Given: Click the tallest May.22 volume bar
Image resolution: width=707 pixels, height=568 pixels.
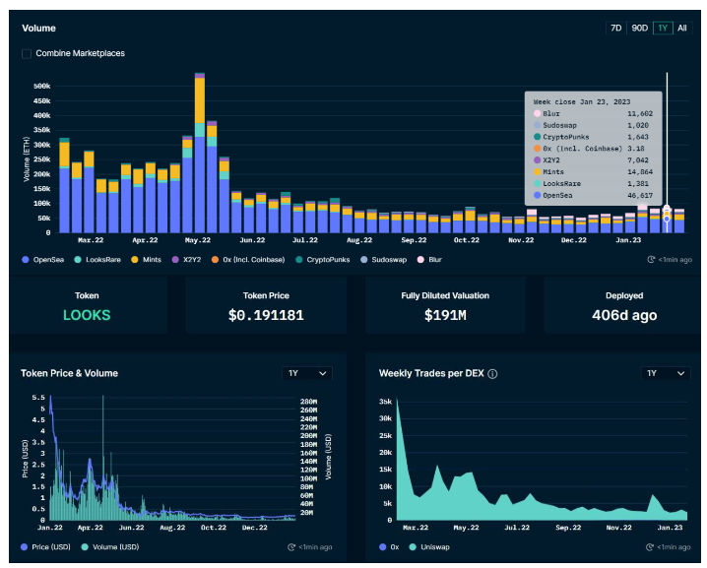Looking at the screenshot, I should (200, 153).
